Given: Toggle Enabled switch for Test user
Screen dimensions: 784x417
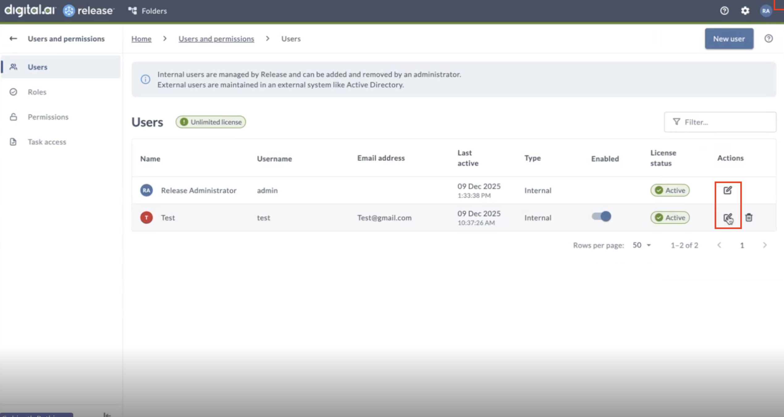Looking at the screenshot, I should tap(601, 217).
